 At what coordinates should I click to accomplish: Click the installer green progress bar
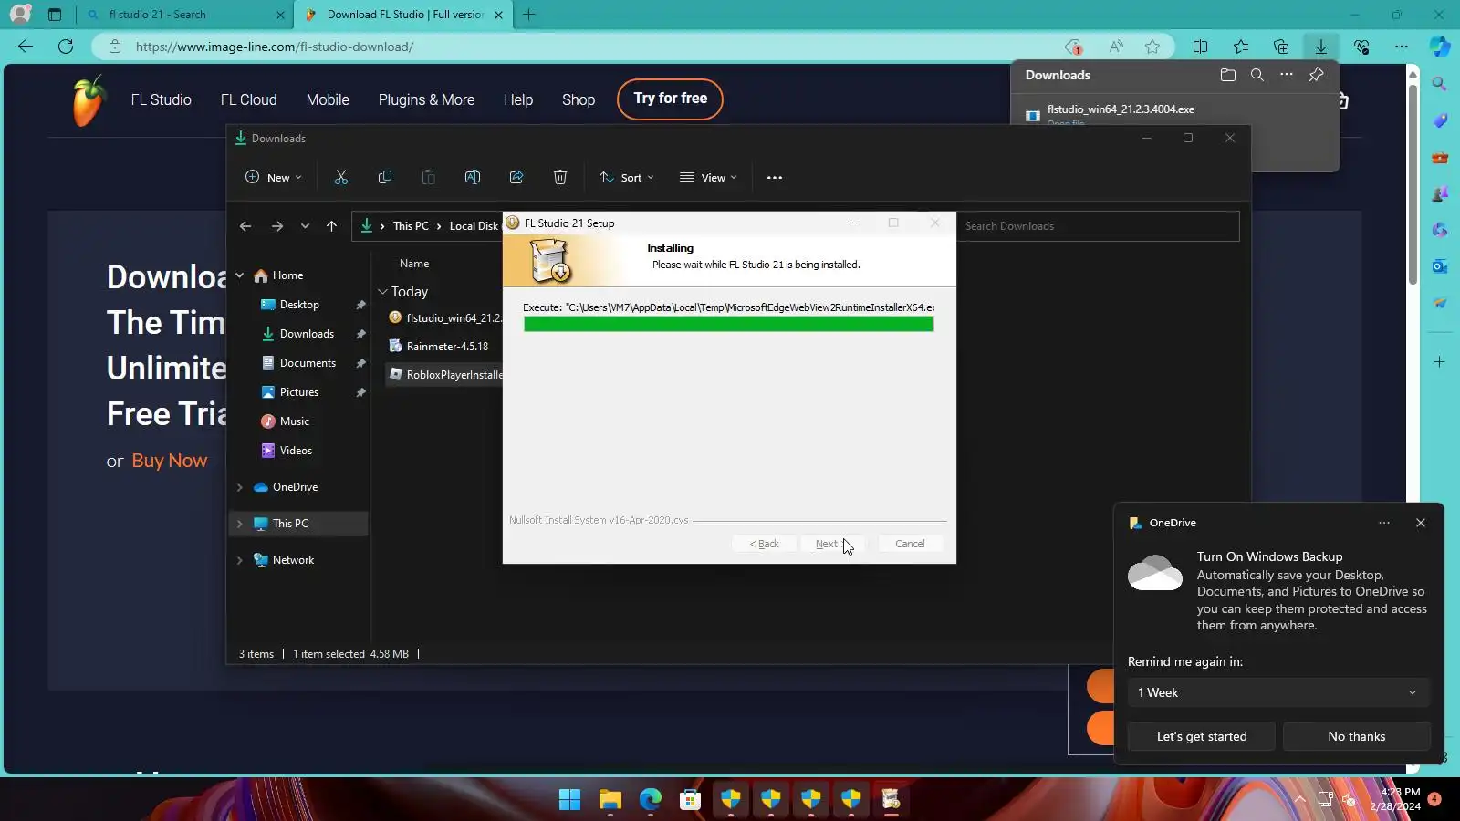pos(728,324)
